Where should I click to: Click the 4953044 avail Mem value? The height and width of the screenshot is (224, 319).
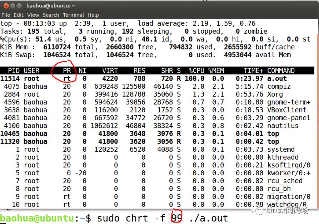point(238,55)
